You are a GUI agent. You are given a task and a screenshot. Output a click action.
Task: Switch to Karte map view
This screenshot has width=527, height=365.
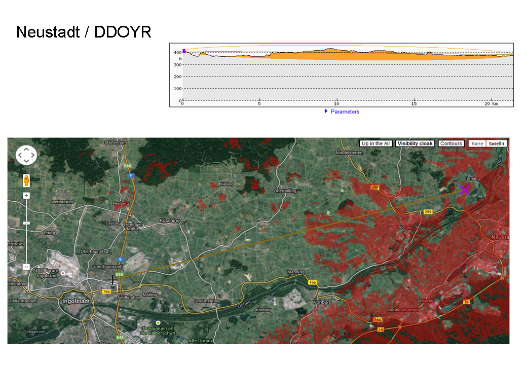[477, 143]
